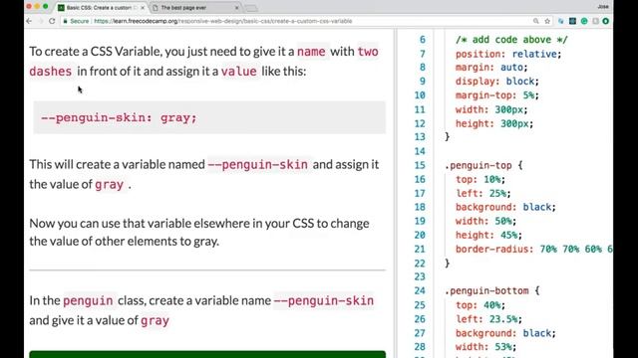Screen dimensions: 638x358
Task: Click the .penguin-bottom selector line
Action: (x=491, y=290)
